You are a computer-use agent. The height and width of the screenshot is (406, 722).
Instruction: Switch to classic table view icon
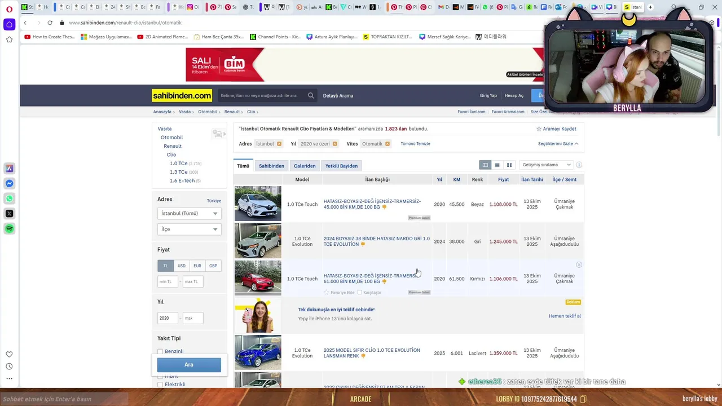[485, 165]
